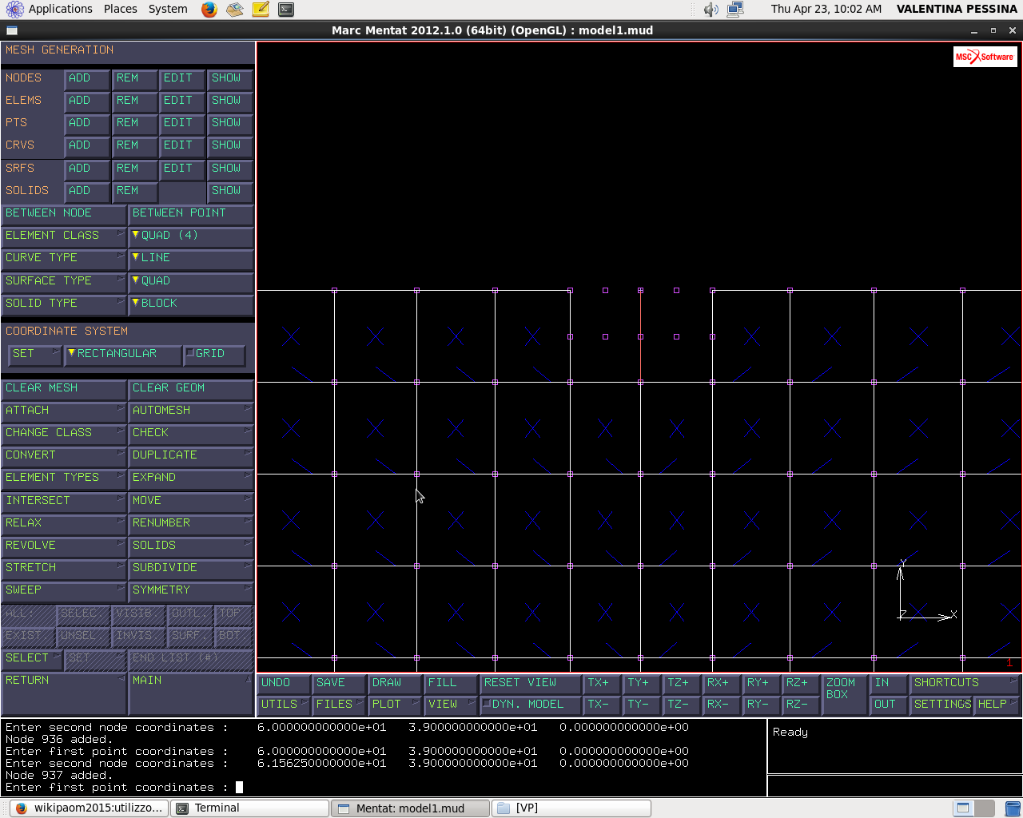Click the ZOOM BOX button
The width and height of the screenshot is (1023, 818).
[x=845, y=694]
